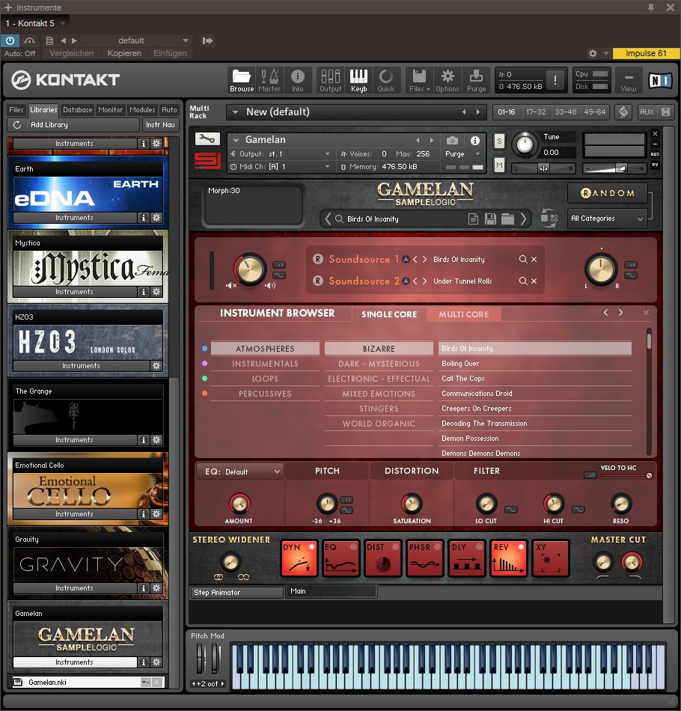Open the Quick-load catalog icon
This screenshot has height=711, width=681.
point(386,81)
